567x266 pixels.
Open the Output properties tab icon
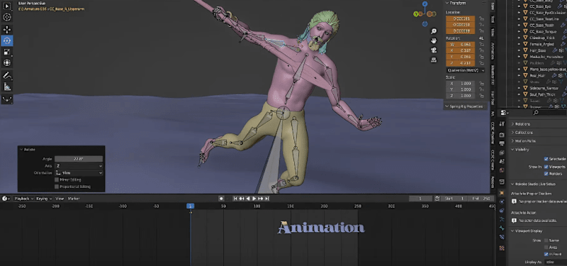pyautogui.click(x=502, y=144)
